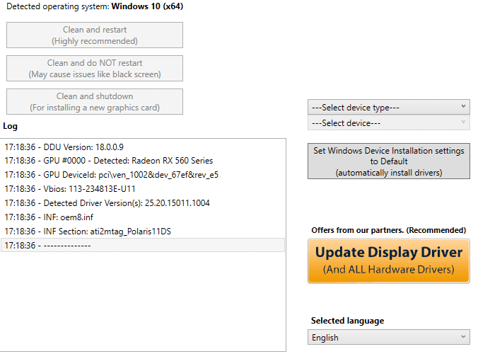
Task: Open the Select device type dropdown
Action: tap(389, 108)
